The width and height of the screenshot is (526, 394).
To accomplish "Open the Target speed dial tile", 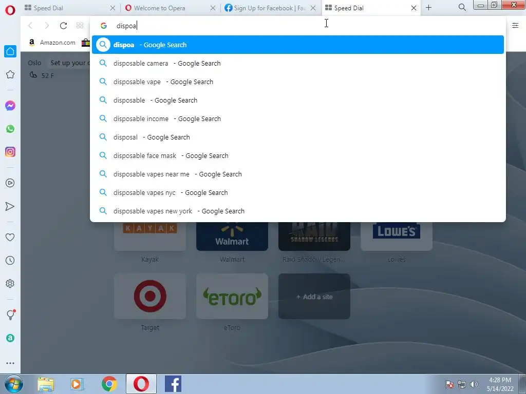I will 150,296.
